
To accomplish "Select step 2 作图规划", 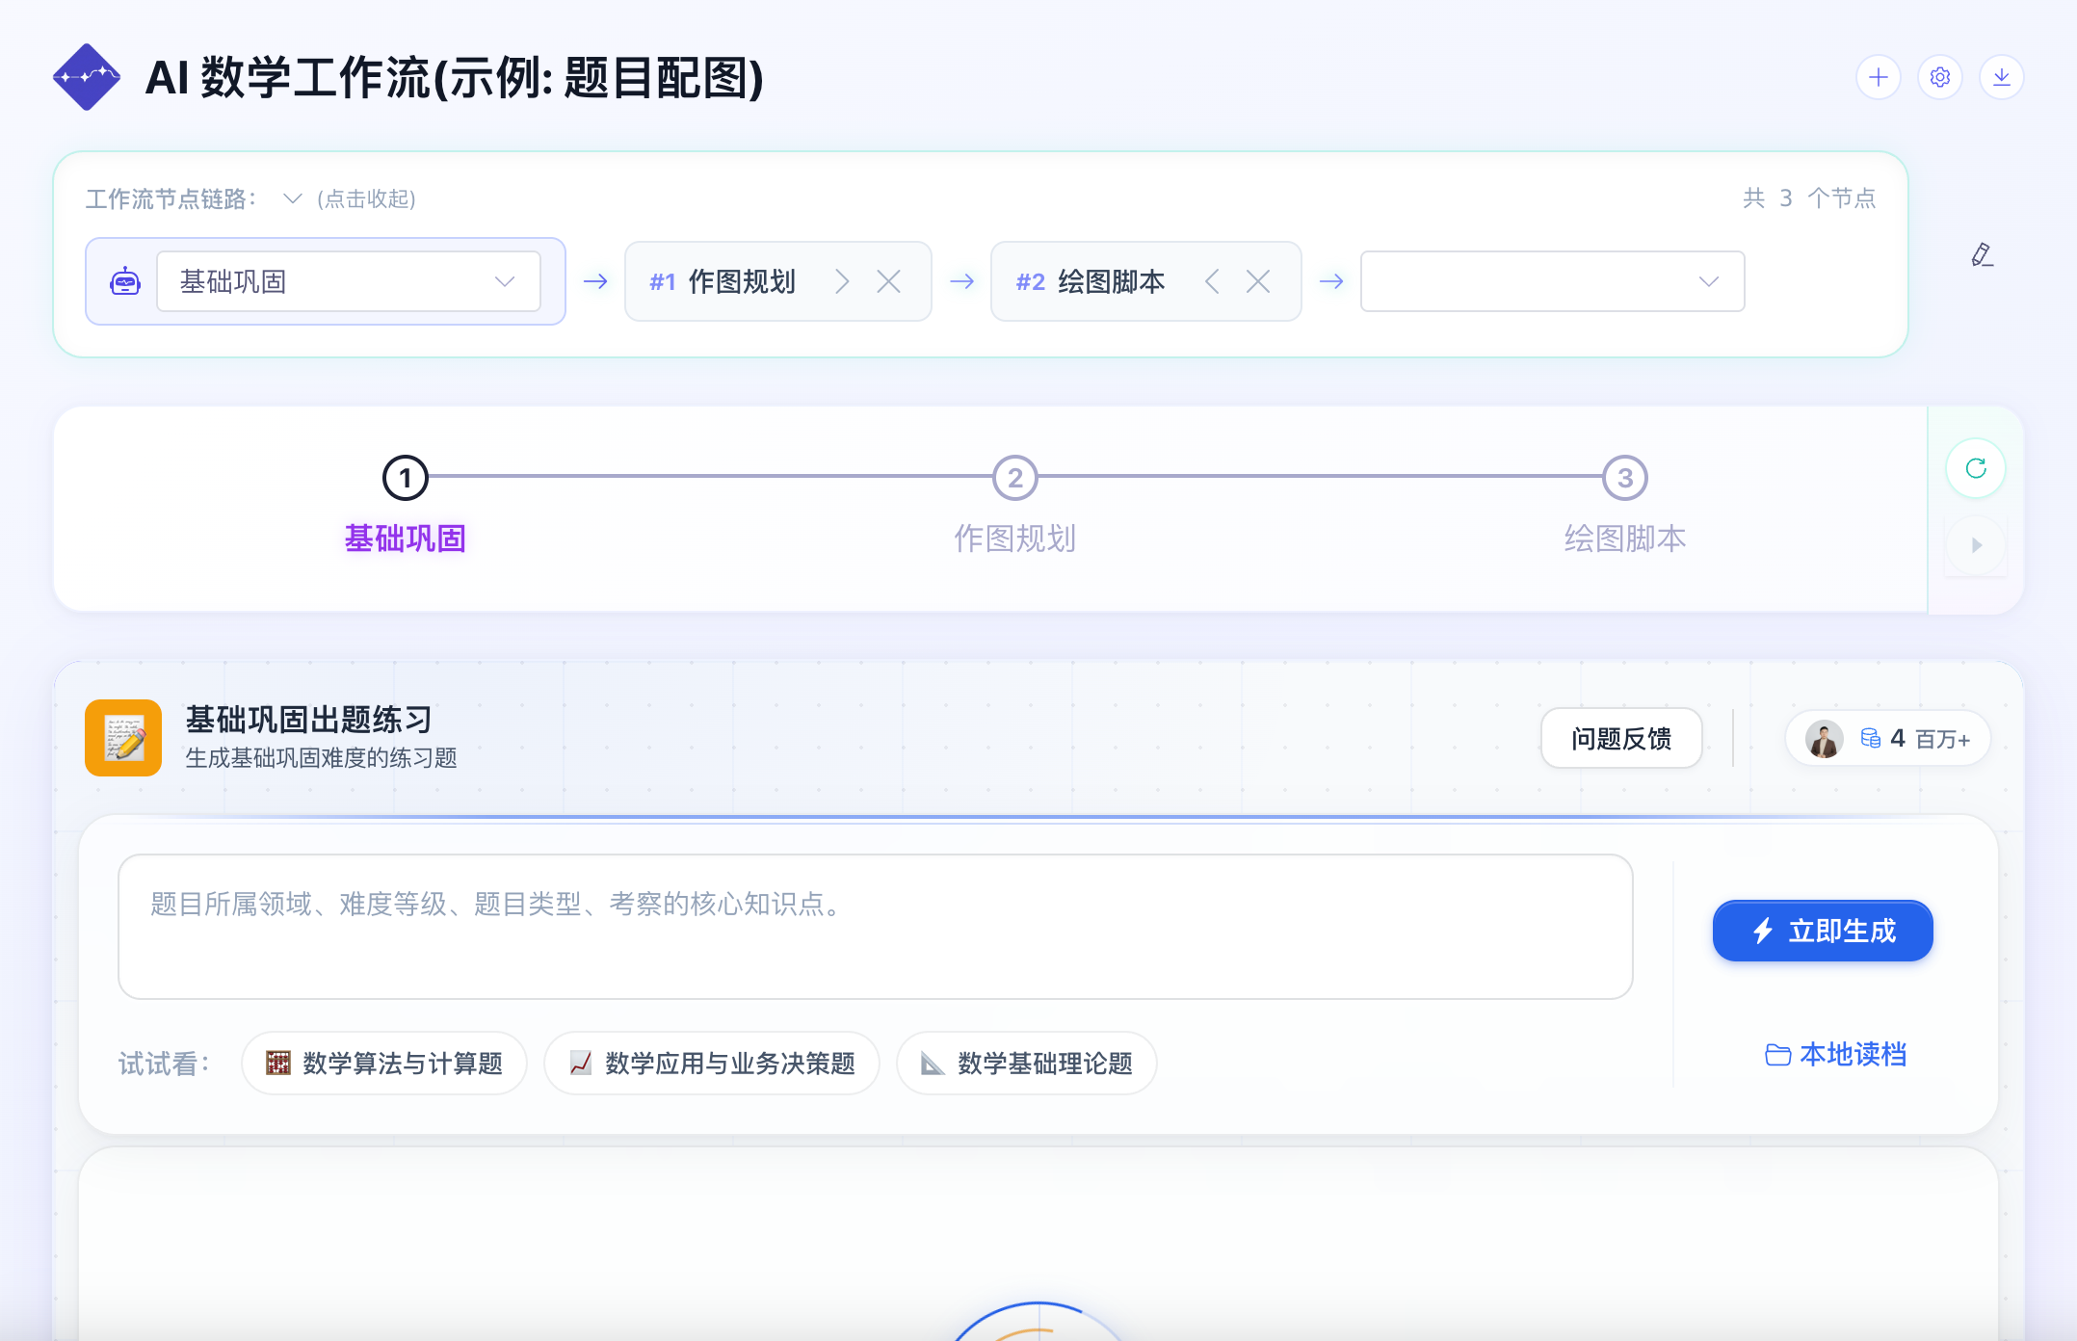I will [1015, 505].
